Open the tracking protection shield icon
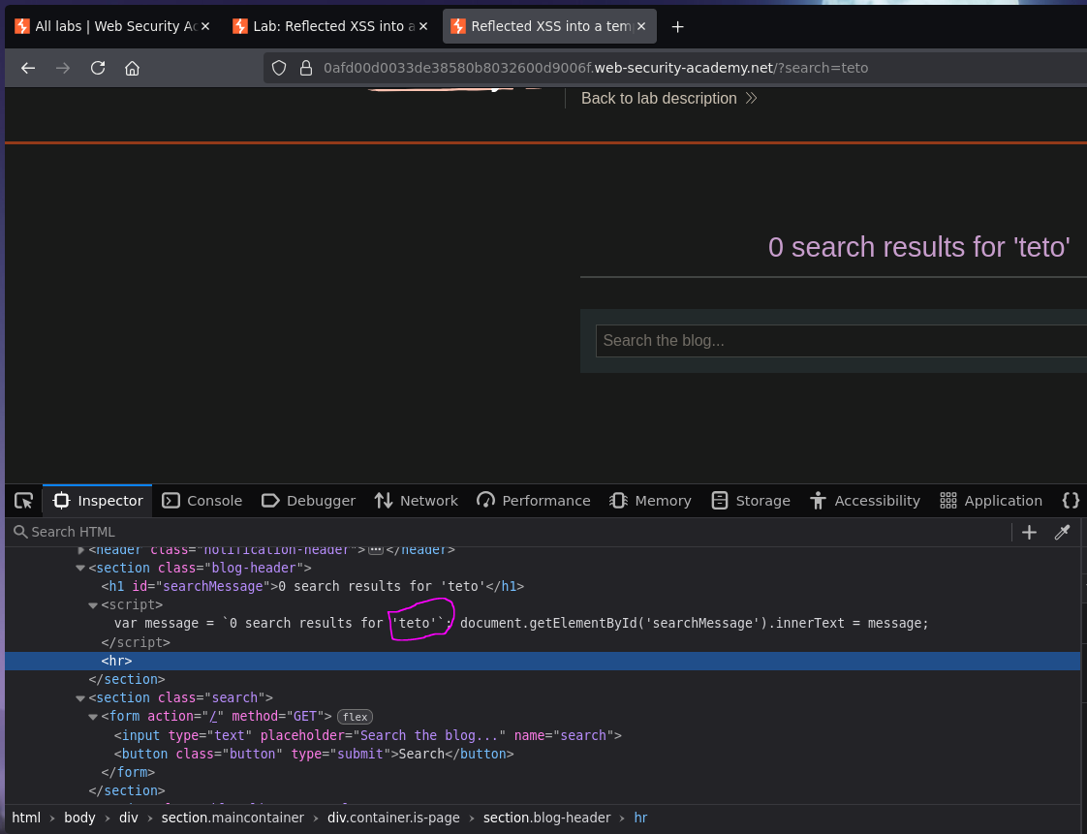Viewport: 1087px width, 834px height. tap(279, 68)
